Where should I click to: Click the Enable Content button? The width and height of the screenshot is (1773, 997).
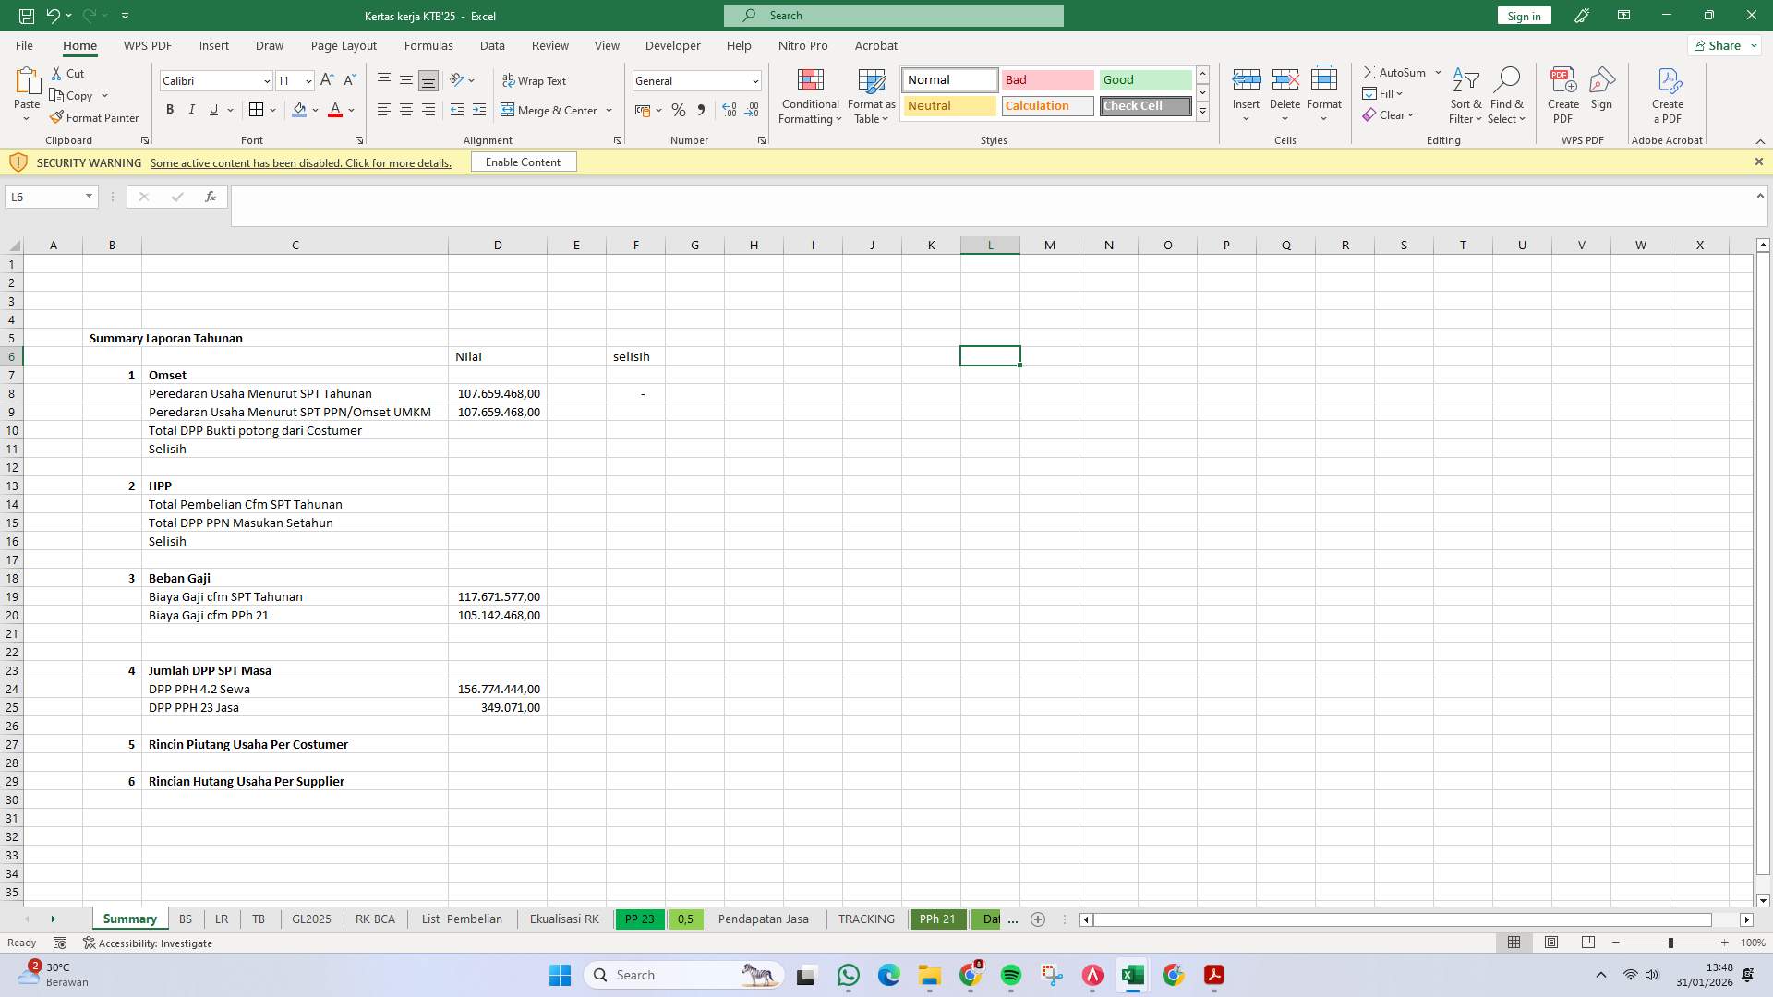523,162
